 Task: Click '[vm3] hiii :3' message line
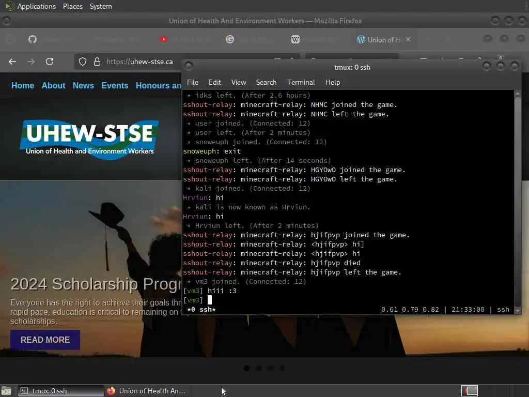pos(210,291)
